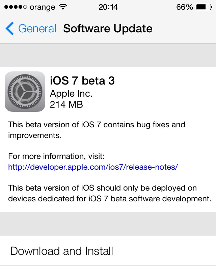Tap the beta deployment warning paragraph
The image size is (216, 266).
pos(109,193)
